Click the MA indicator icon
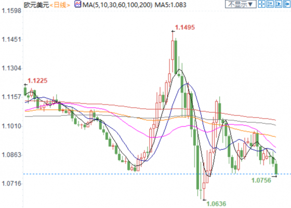The width and height of the screenshot is (291, 208). [x=78, y=4]
